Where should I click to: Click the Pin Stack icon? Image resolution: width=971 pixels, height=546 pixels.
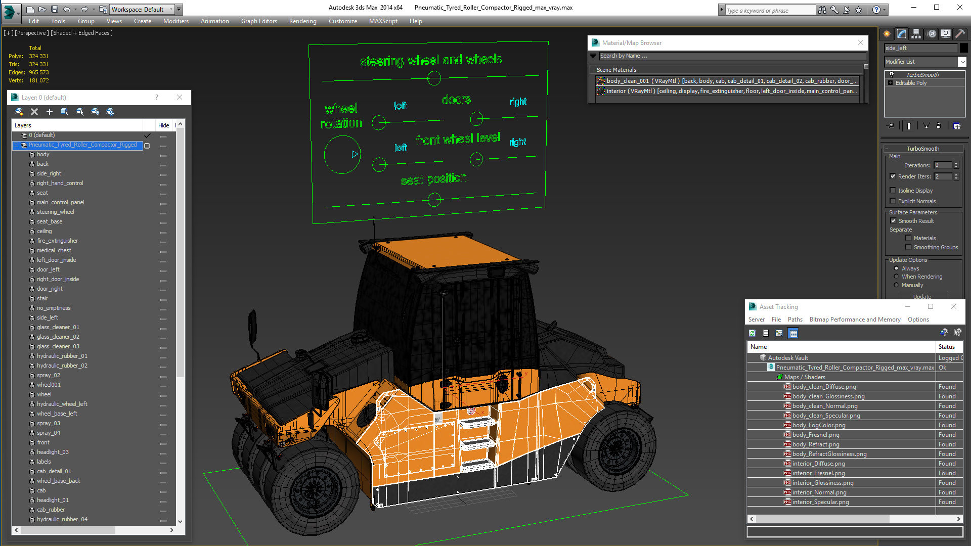tap(891, 126)
